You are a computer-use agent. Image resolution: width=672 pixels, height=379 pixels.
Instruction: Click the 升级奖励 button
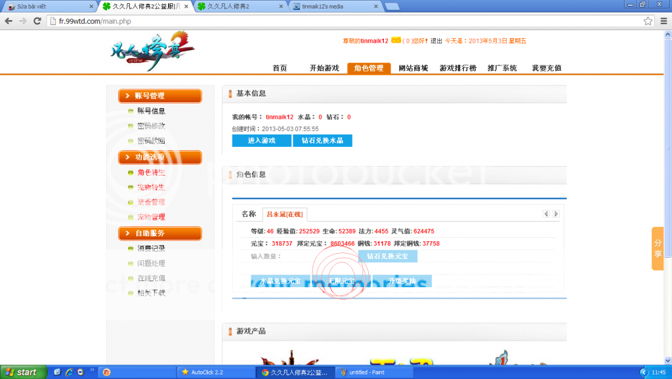[402, 281]
